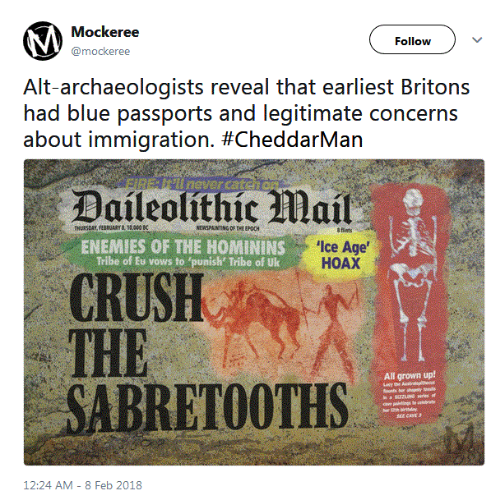Click the Mockeree profile avatar
The width and height of the screenshot is (491, 500).
43,41
